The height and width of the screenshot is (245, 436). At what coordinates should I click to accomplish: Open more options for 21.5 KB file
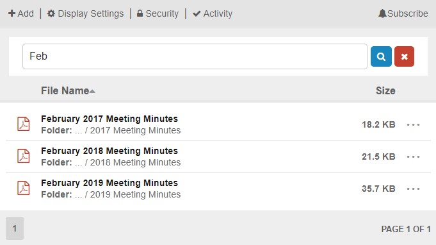coord(413,156)
